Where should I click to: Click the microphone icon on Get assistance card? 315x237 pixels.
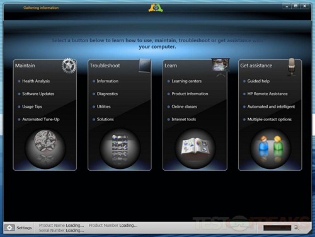[x=292, y=67]
